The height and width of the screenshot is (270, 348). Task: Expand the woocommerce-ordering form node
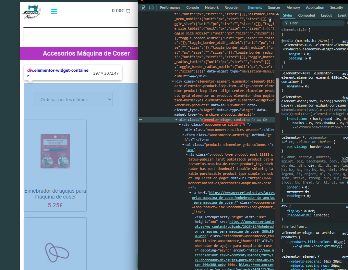[184, 135]
